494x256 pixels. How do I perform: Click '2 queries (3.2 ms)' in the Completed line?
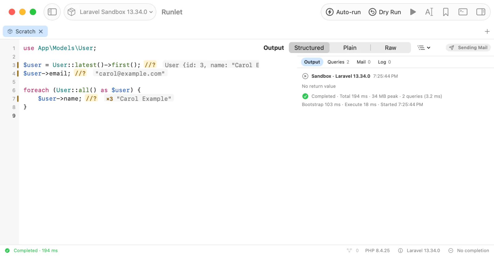422,96
